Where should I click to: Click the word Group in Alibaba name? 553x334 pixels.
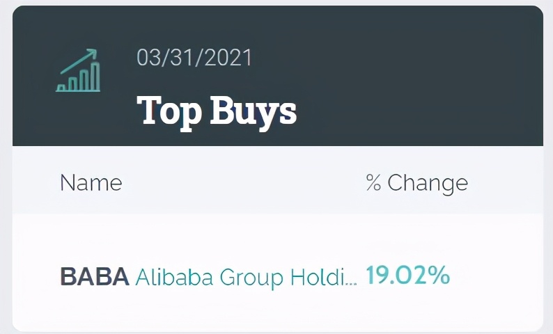tap(251, 278)
